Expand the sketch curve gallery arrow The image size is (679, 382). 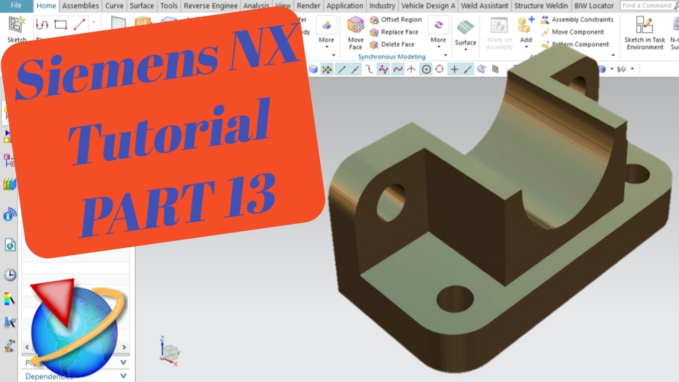pyautogui.click(x=94, y=22)
